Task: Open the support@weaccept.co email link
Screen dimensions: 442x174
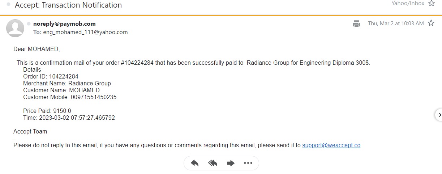Action: click(x=331, y=145)
